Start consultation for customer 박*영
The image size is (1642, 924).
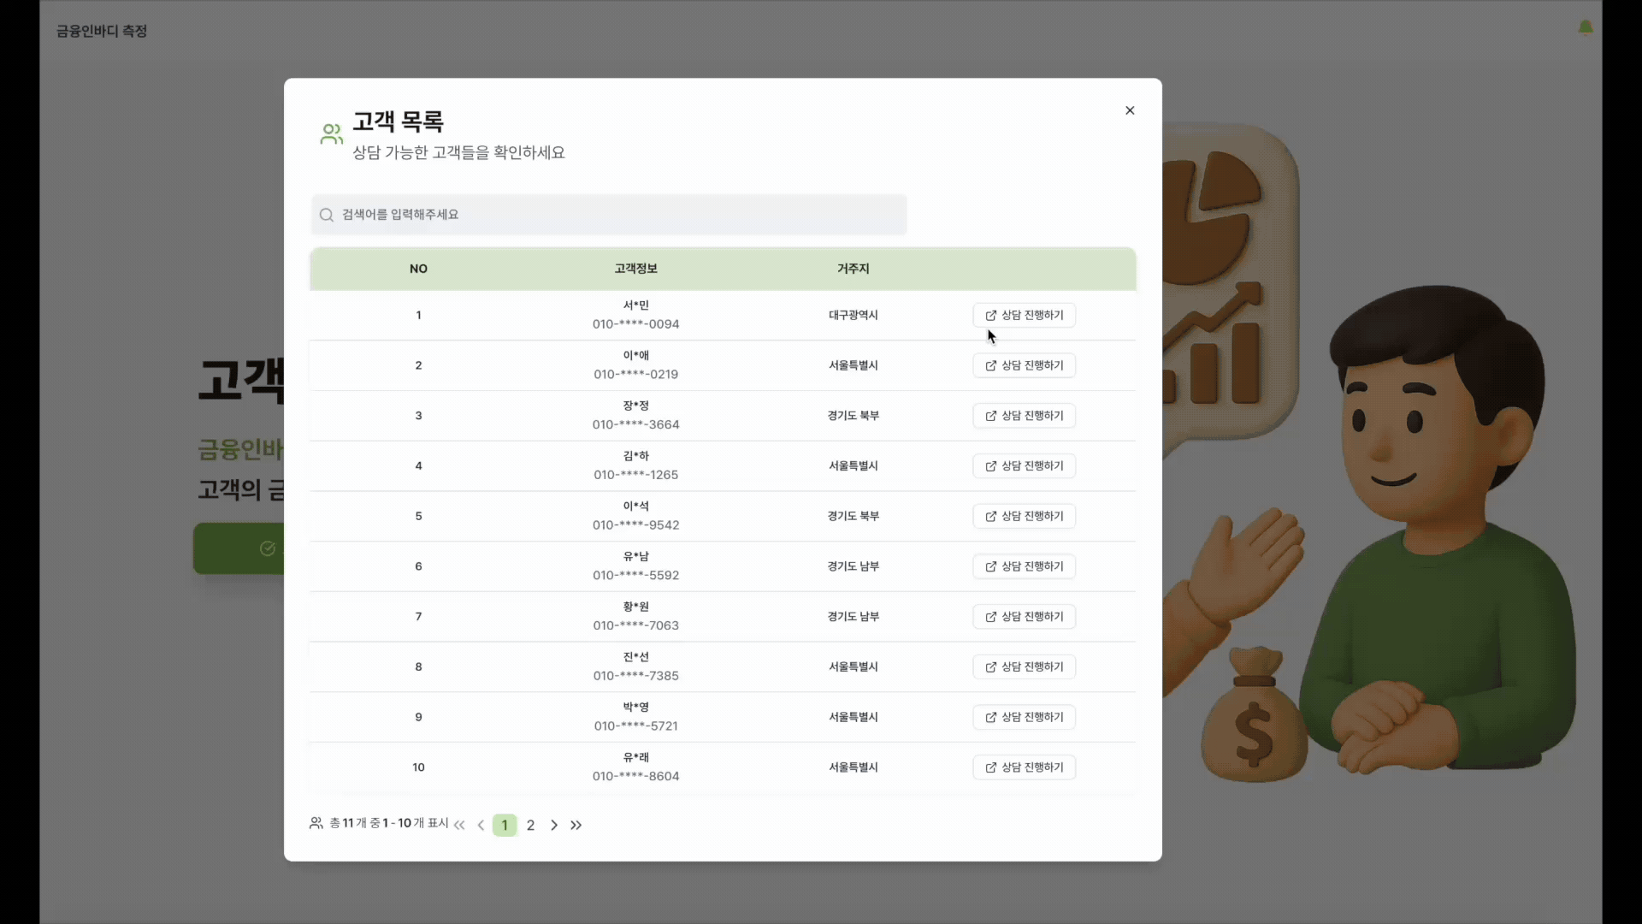click(1024, 717)
